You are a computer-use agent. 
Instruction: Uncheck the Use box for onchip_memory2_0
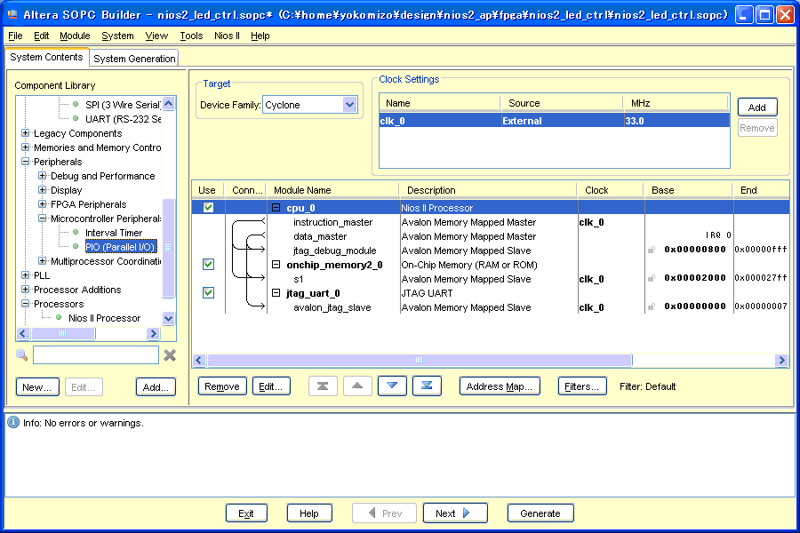pos(208,264)
